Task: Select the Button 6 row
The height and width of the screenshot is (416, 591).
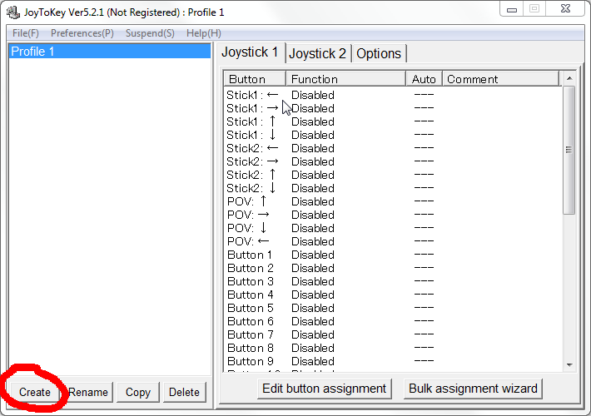Action: (x=392, y=321)
